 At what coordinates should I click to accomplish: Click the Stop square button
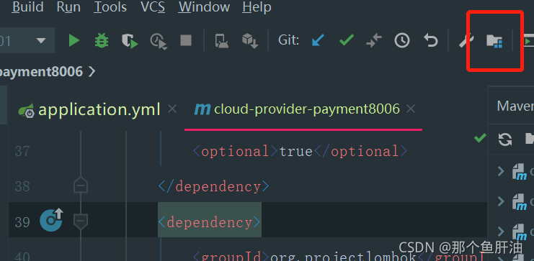tap(186, 40)
